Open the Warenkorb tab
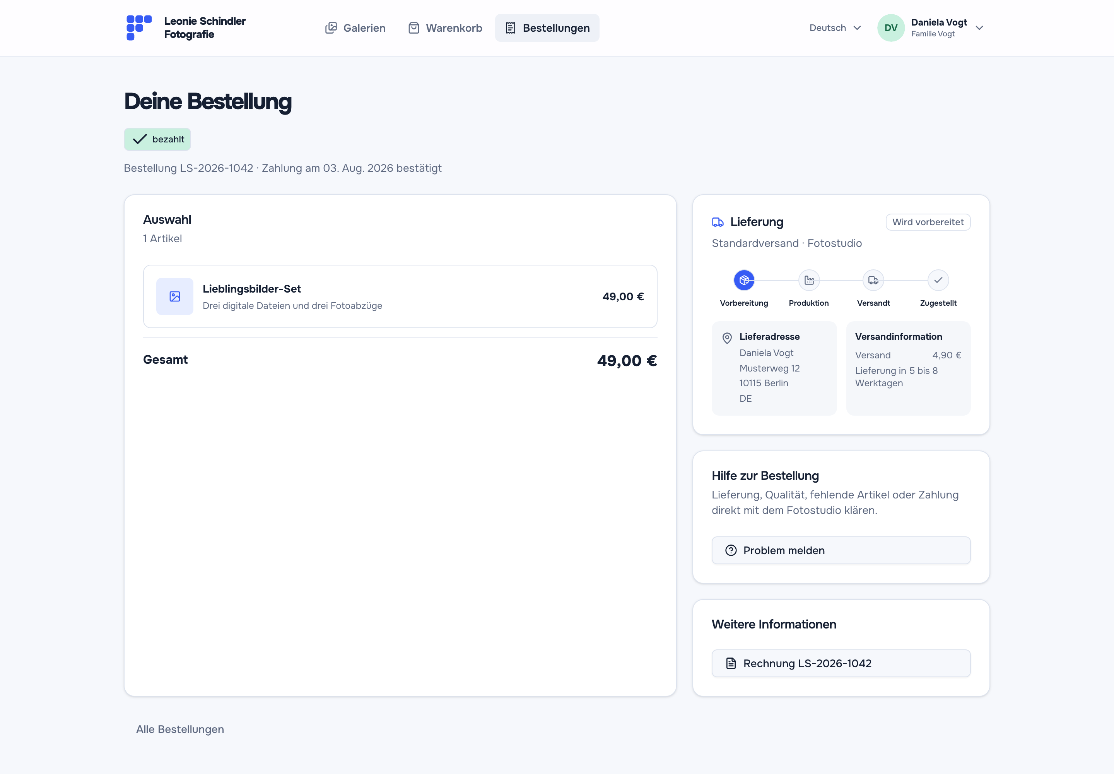Screen dimensions: 1114x774 click(x=445, y=27)
